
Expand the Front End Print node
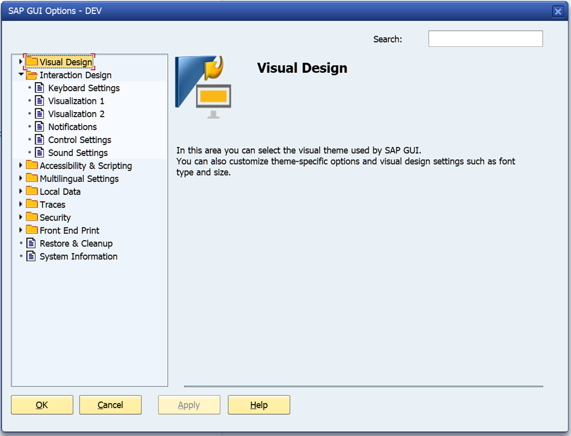(x=20, y=230)
